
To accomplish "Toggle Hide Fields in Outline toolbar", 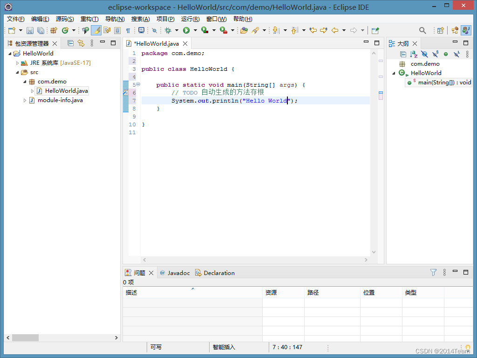I will (x=424, y=54).
